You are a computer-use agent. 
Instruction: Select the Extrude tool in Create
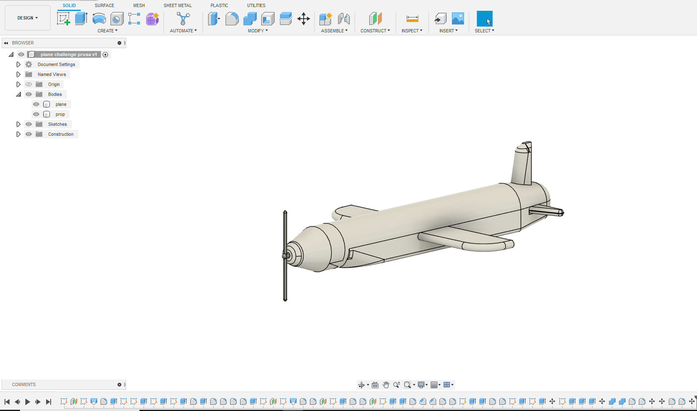[81, 19]
